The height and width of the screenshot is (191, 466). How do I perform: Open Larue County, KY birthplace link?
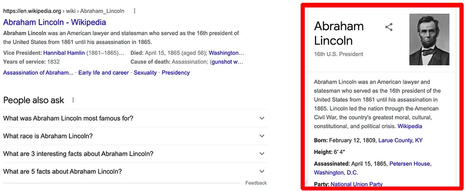pos(400,140)
